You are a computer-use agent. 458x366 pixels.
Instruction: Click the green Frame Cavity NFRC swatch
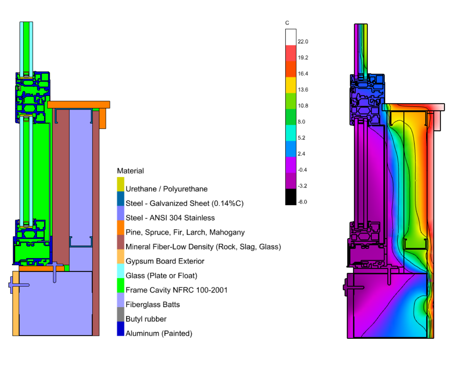[x=120, y=286]
